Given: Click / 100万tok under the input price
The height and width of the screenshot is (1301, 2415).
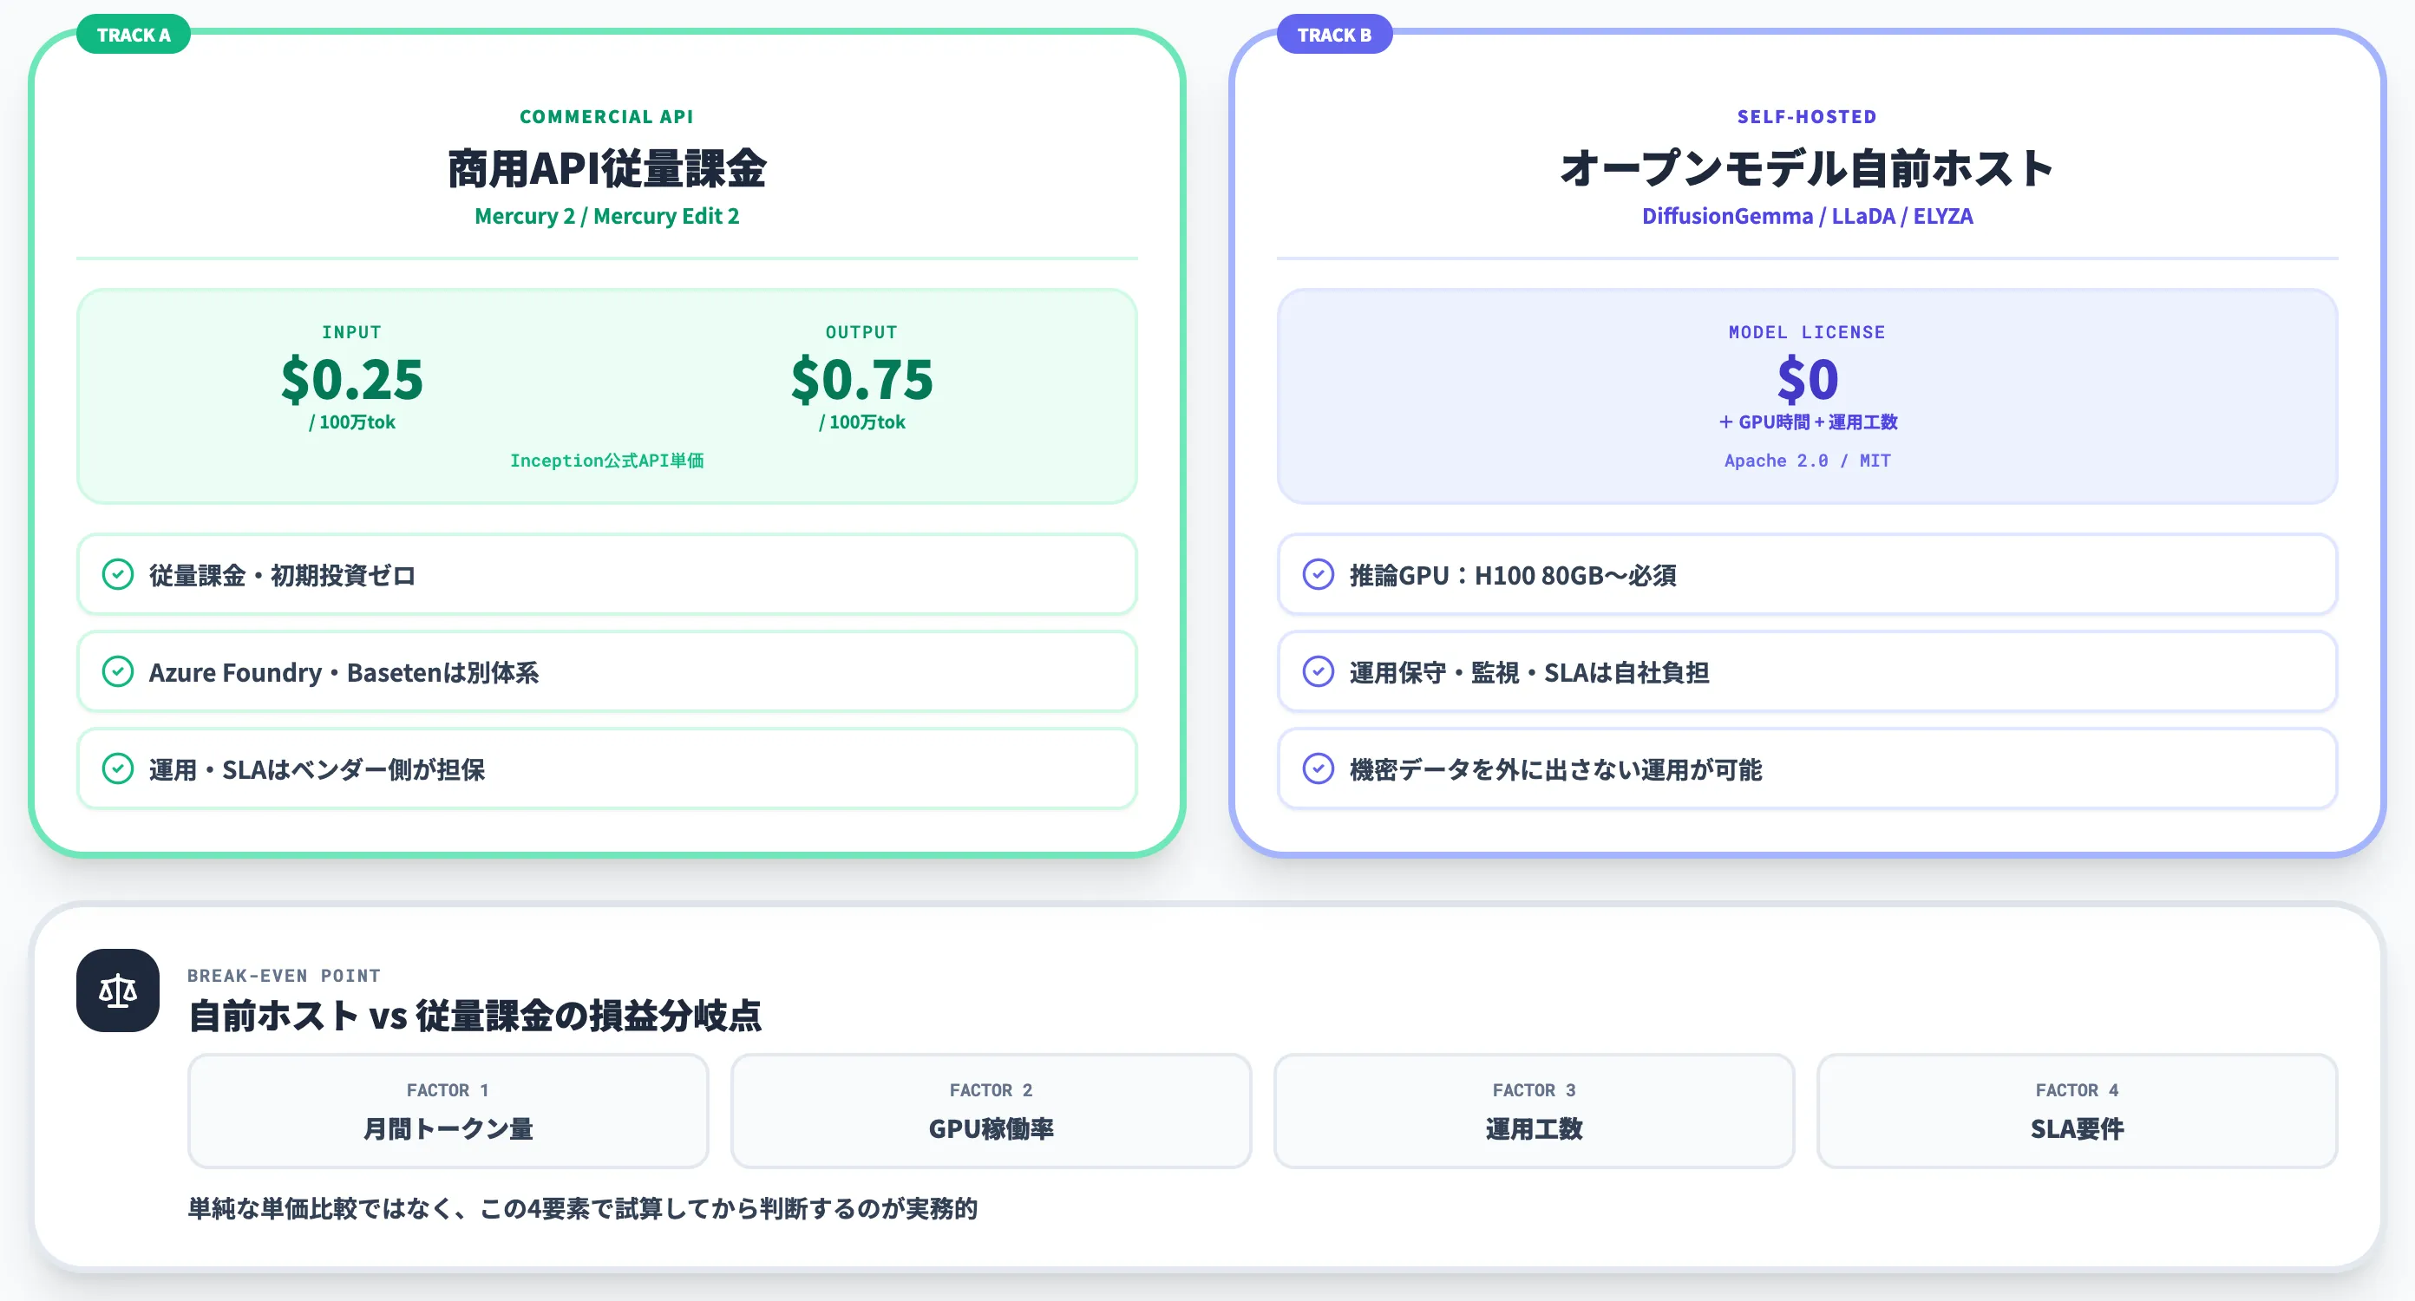Looking at the screenshot, I should 352,422.
